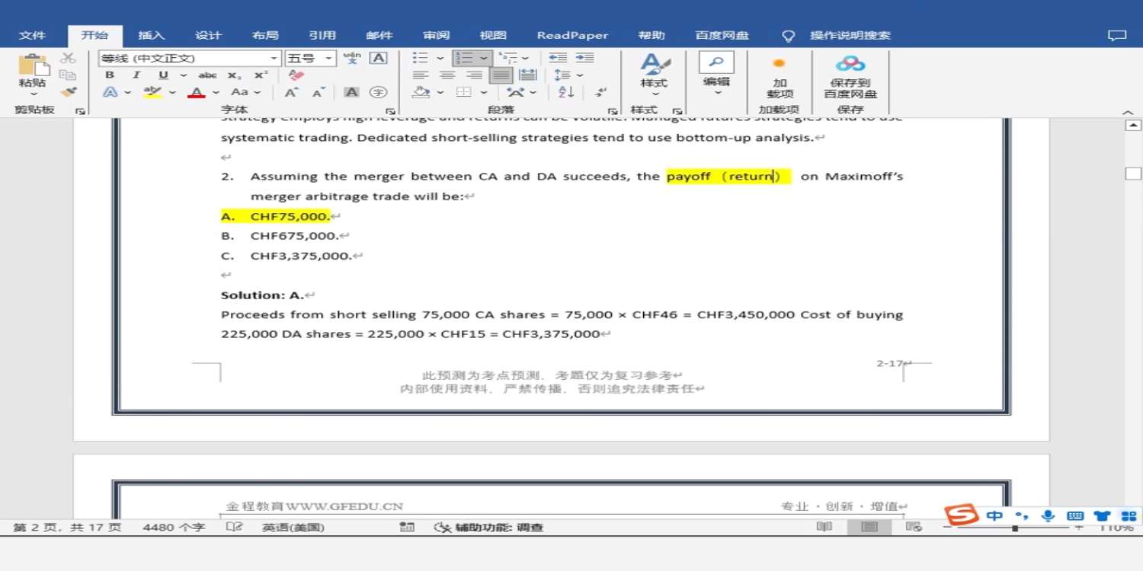Click the Paste (粘贴) clipboard icon

[x=32, y=65]
